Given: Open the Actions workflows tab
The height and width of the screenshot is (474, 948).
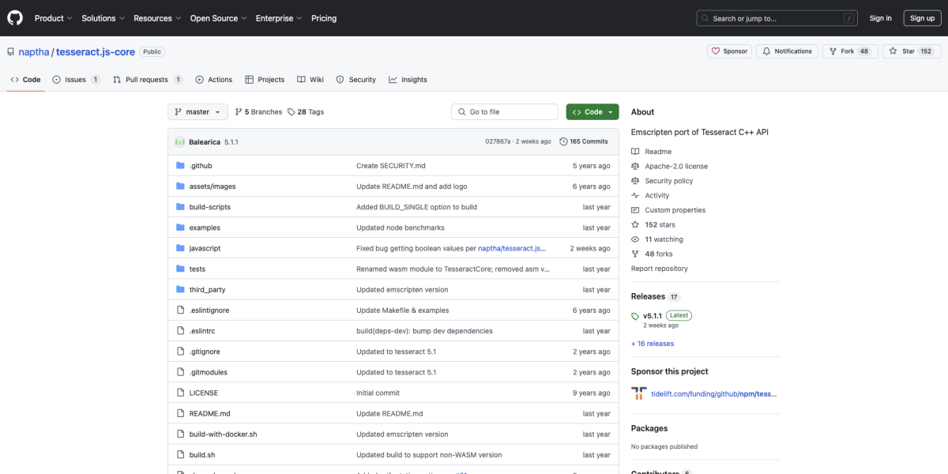Looking at the screenshot, I should click(213, 79).
